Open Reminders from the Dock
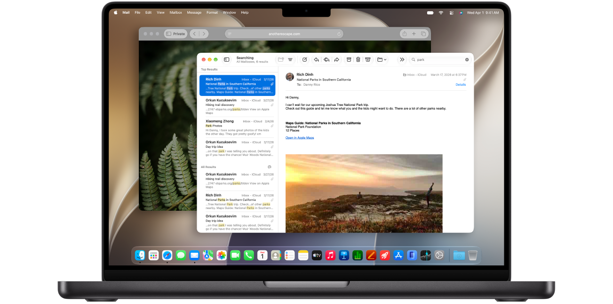The height and width of the screenshot is (304, 613). (289, 255)
